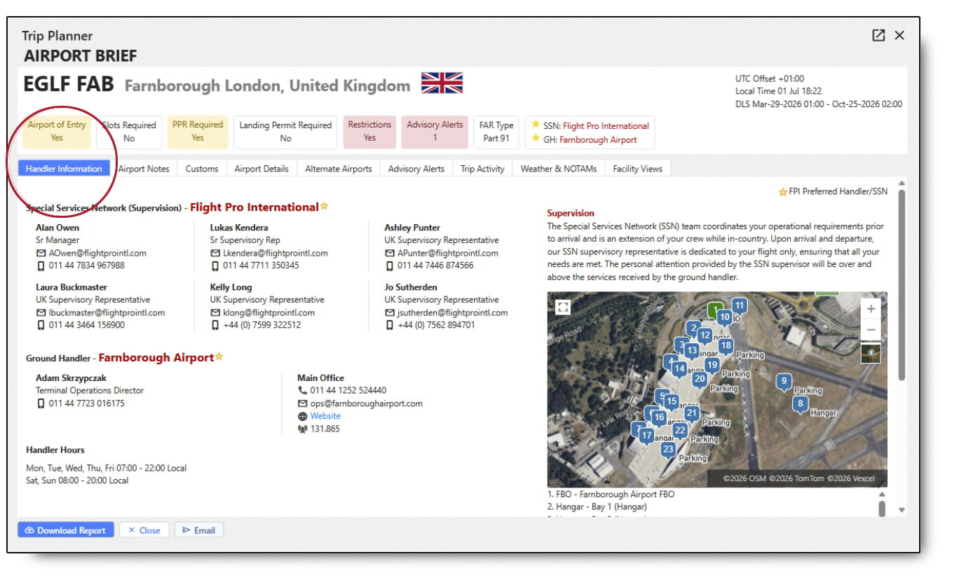Viewport: 959px width, 580px height.
Task: Email Alan Owen at AOwen@flightprointl.com
Action: coord(98,253)
